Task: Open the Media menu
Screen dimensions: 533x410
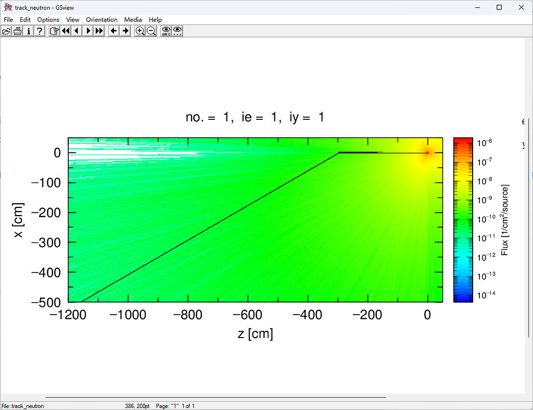Action: click(x=133, y=19)
